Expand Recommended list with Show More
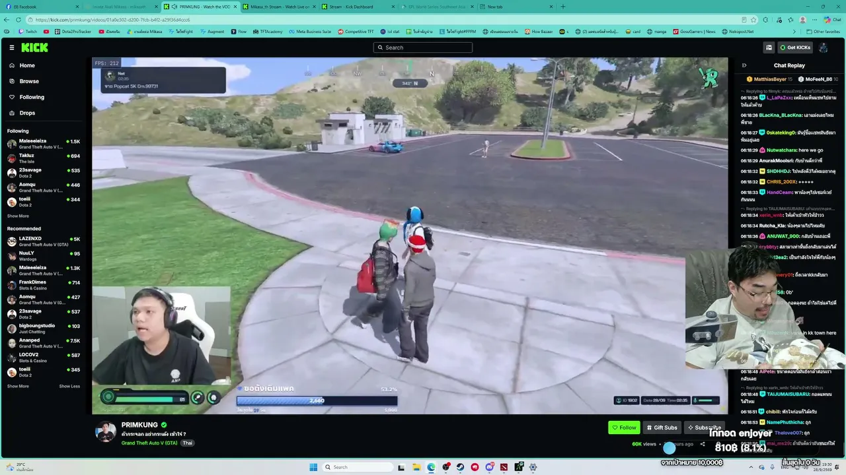846x475 pixels. pos(18,386)
